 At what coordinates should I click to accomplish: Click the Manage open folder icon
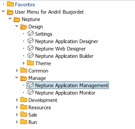[x=24, y=78]
